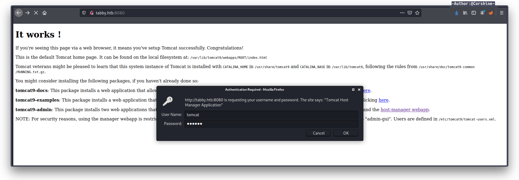Open page actions three-dot menu
This screenshot has height=180, width=519.
point(402,13)
